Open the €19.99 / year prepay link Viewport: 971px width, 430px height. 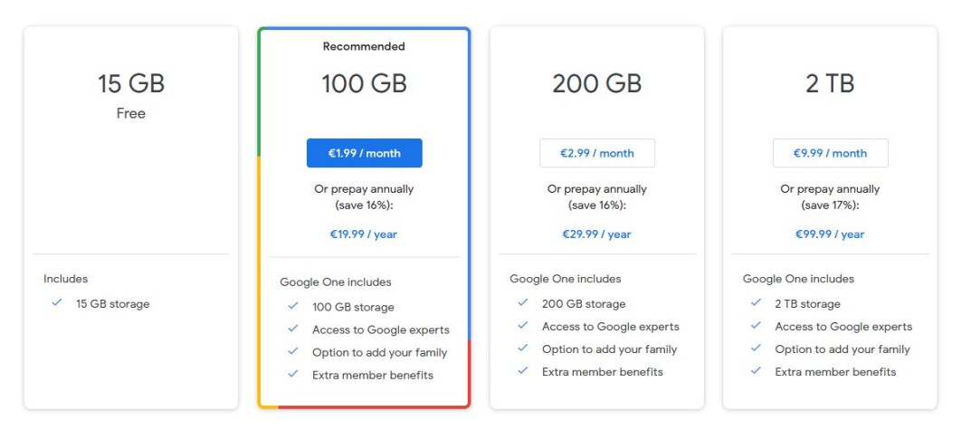(x=364, y=234)
